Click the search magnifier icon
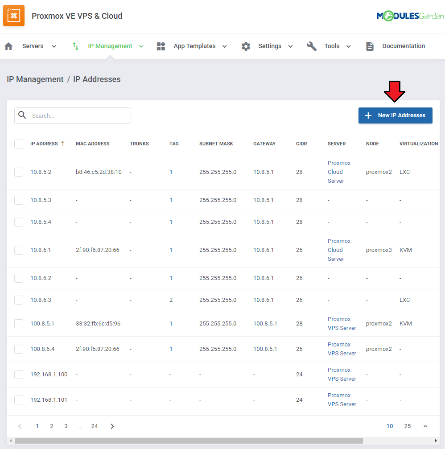 (x=22, y=115)
